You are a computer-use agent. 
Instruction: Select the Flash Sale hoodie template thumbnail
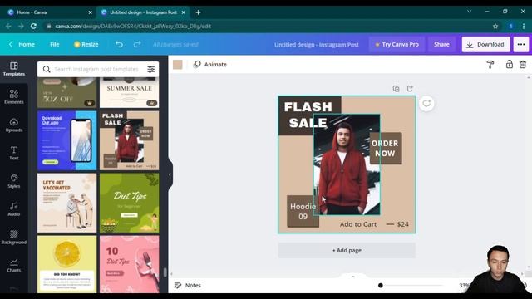click(130, 140)
